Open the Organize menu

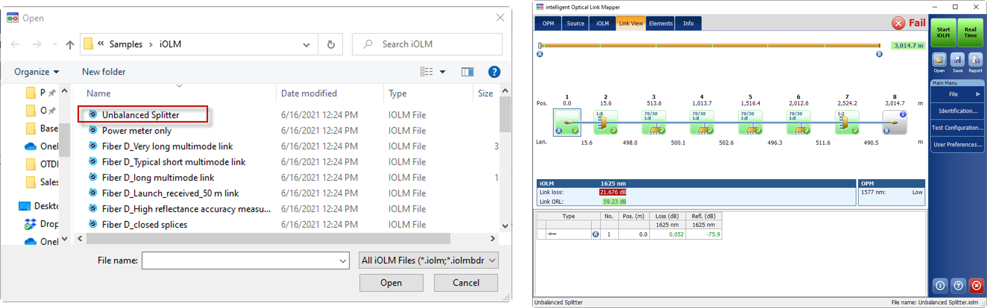(x=37, y=72)
